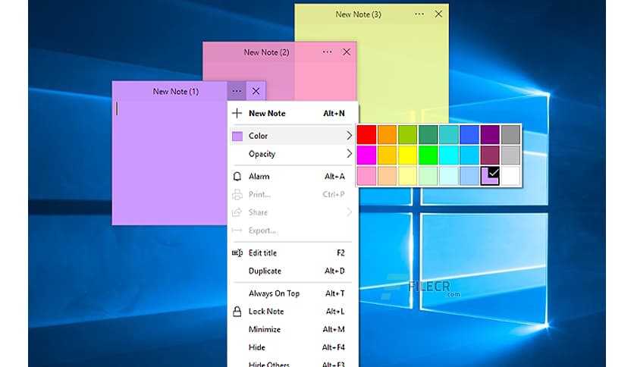
Task: Pick the amber swatch in the middle row
Action: (x=388, y=155)
